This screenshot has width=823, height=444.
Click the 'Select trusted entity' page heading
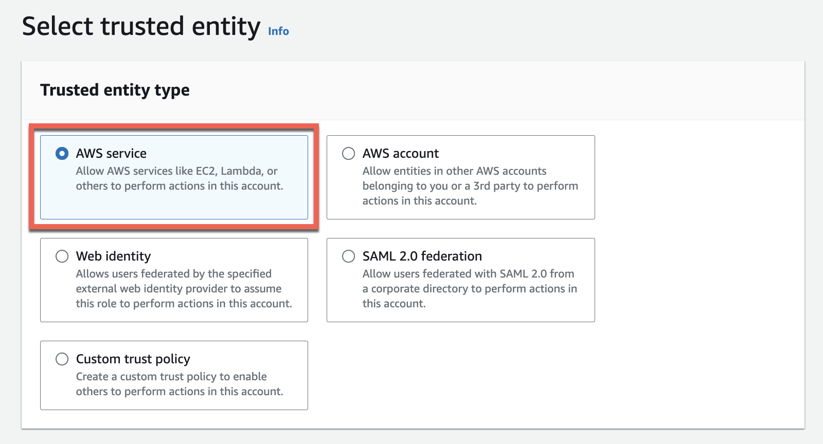pos(141,27)
